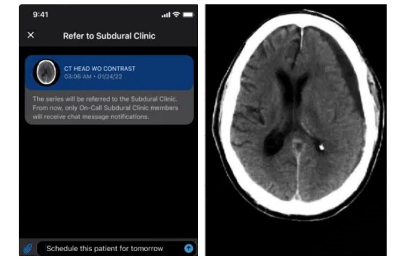Tap the Wi-Fi status icon
This screenshot has width=406, height=263.
click(x=177, y=14)
